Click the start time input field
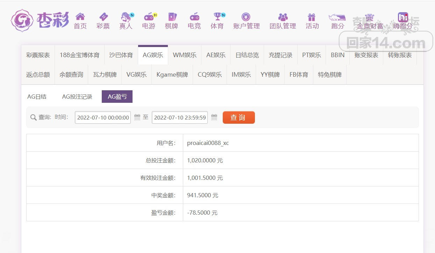Image resolution: width=435 pixels, height=253 pixels. [103, 118]
